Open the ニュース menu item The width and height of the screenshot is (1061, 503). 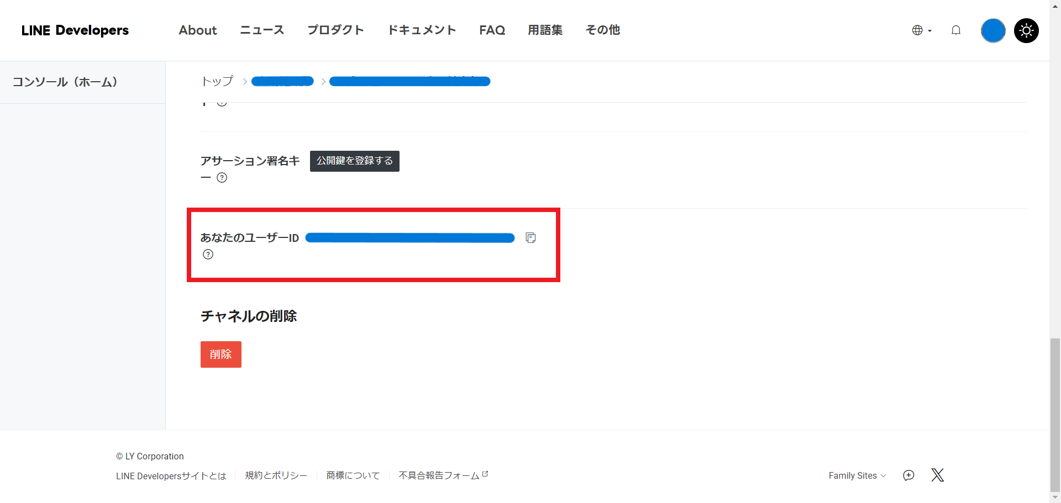[262, 30]
